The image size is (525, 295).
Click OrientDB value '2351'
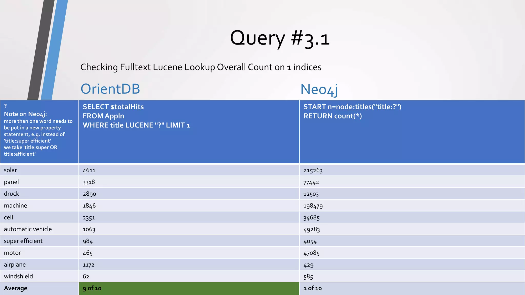tap(89, 218)
